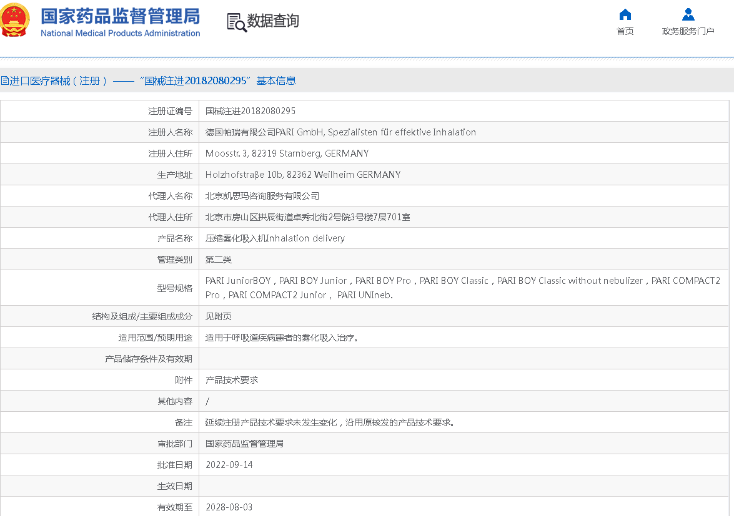Screen dimensions: 734x516
Task: Click the 备注 row label
Action: click(184, 422)
